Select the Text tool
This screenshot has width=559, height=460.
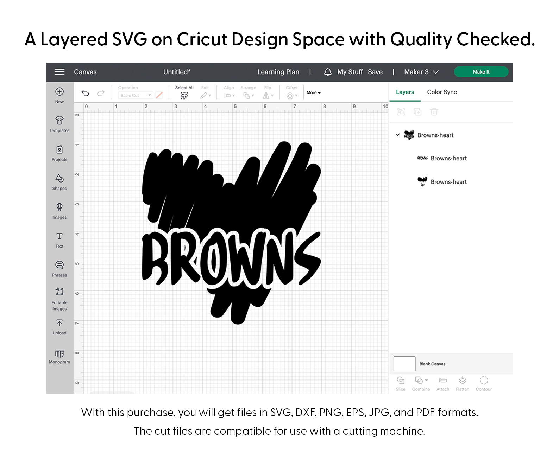[59, 236]
